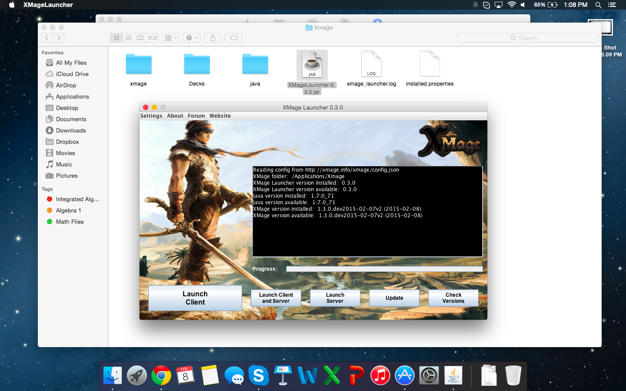Open Google Chrome from the Dock
The height and width of the screenshot is (391, 626).
161,375
